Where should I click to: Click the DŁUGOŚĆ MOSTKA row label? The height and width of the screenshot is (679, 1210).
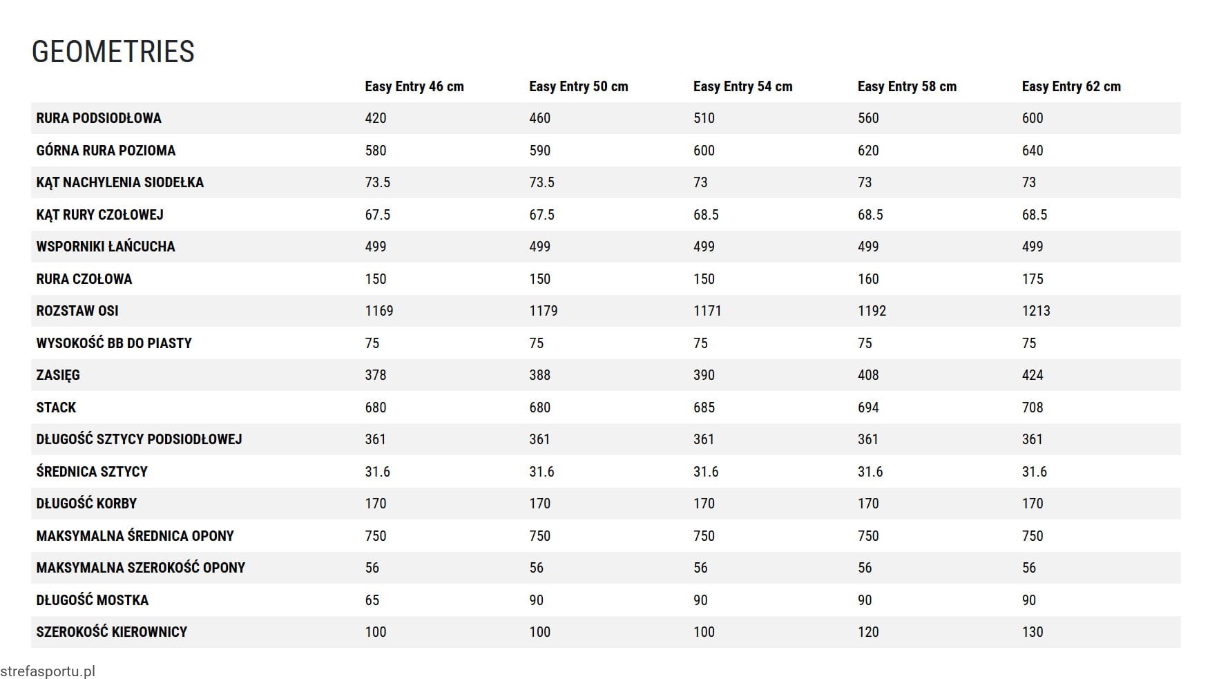tap(93, 600)
